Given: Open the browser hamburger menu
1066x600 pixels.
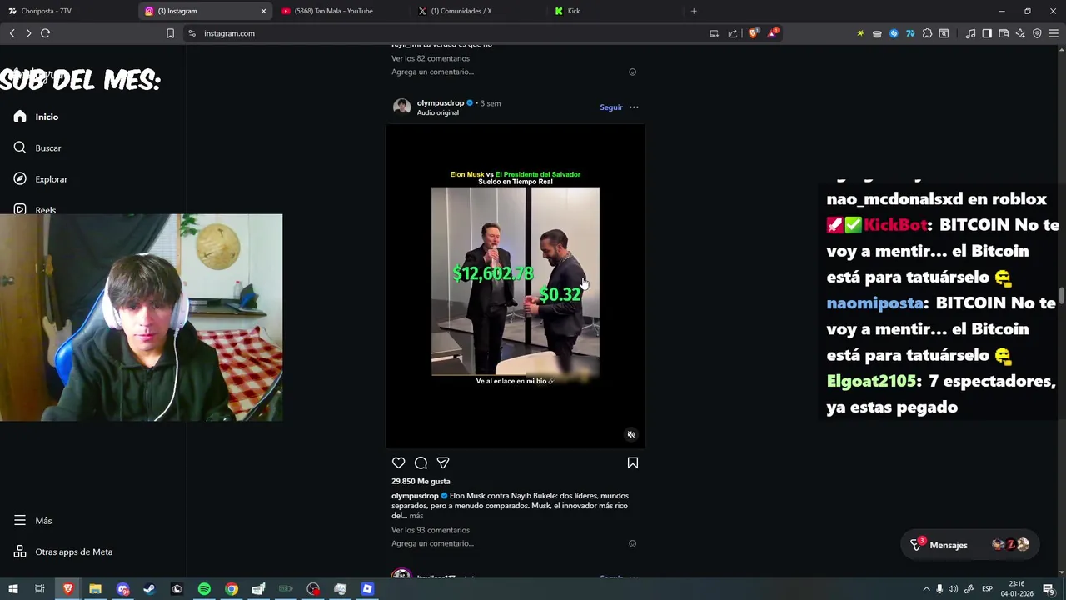Looking at the screenshot, I should [x=1054, y=33].
